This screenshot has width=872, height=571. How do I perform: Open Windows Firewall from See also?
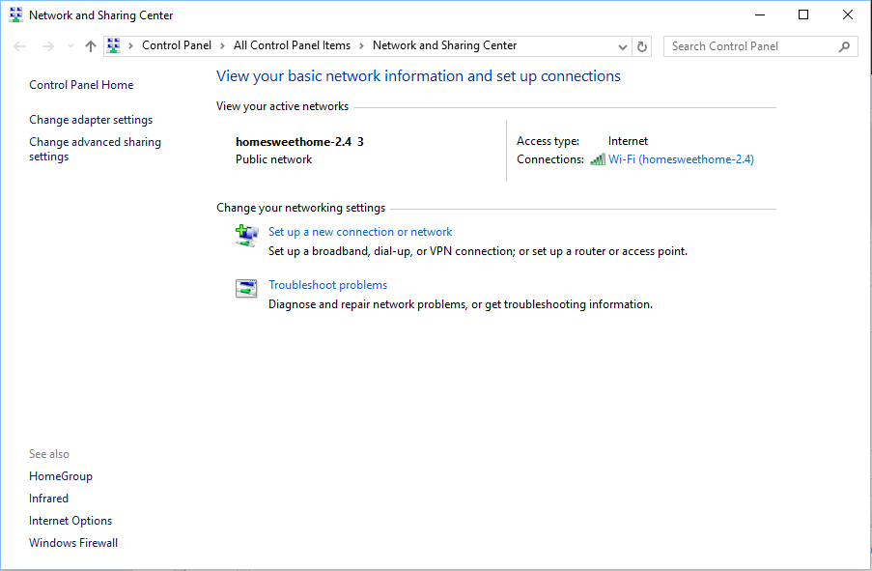coord(73,543)
